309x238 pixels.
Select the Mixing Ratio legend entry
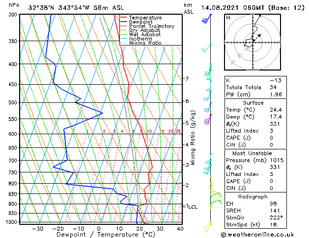[141, 43]
